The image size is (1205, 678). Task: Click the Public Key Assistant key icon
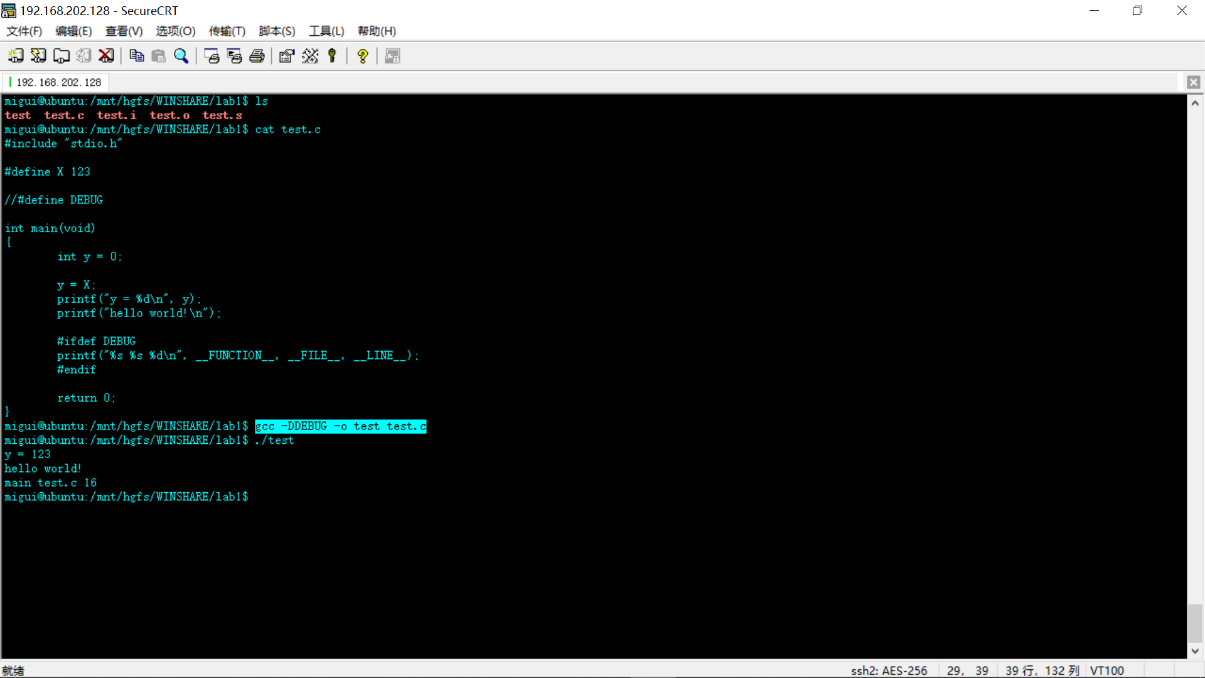[x=333, y=56]
